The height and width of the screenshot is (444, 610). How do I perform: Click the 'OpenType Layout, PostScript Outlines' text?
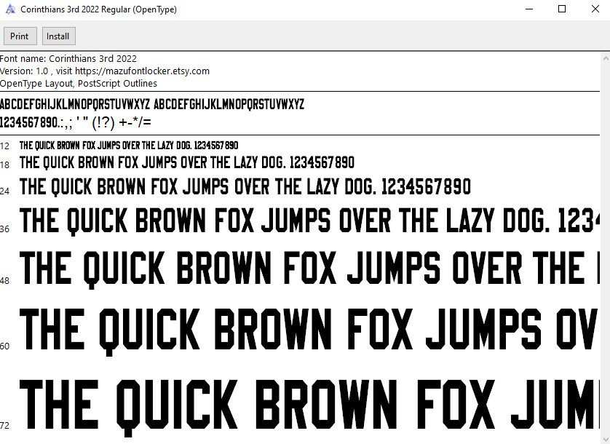click(79, 84)
